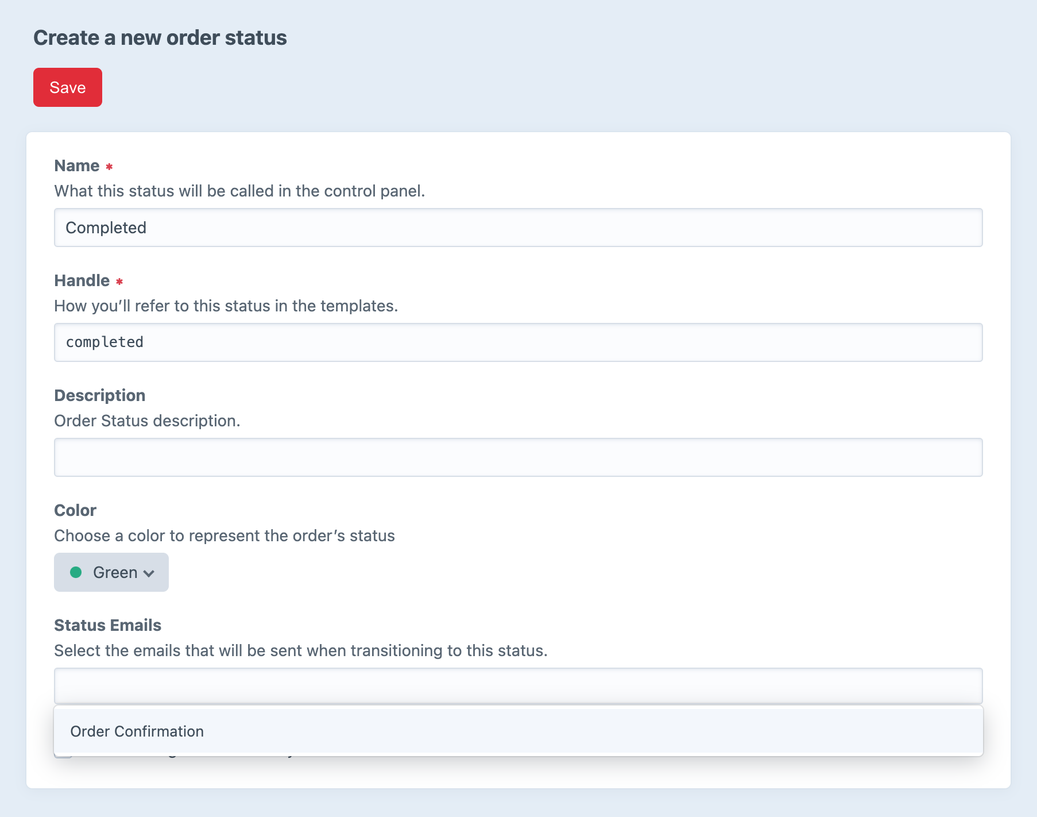Screen dimensions: 1037x817
Task: Click the Name field containing Completed
Action: coord(518,228)
